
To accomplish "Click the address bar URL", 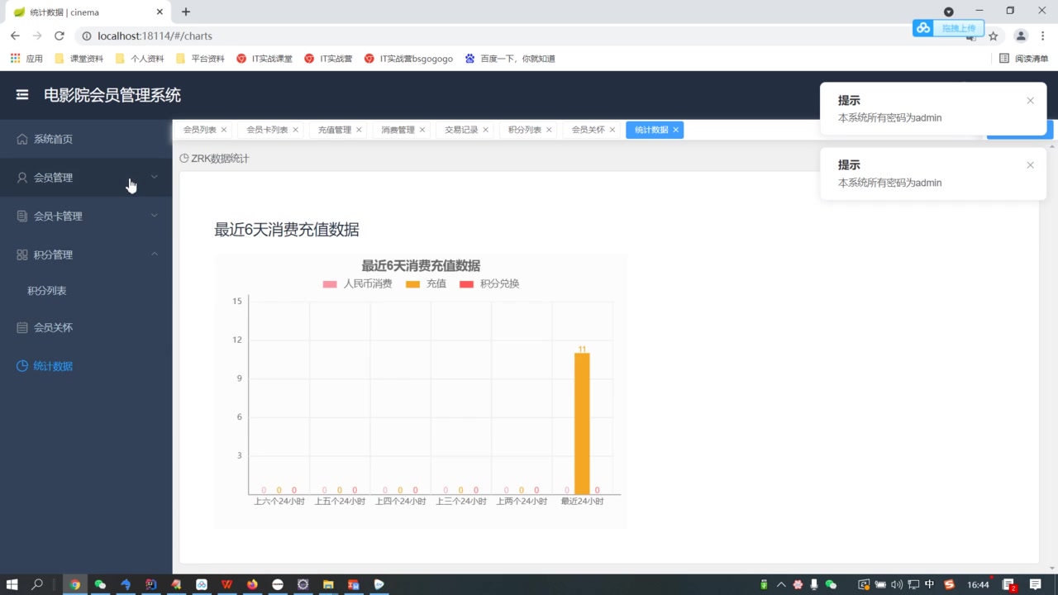I will coord(155,36).
